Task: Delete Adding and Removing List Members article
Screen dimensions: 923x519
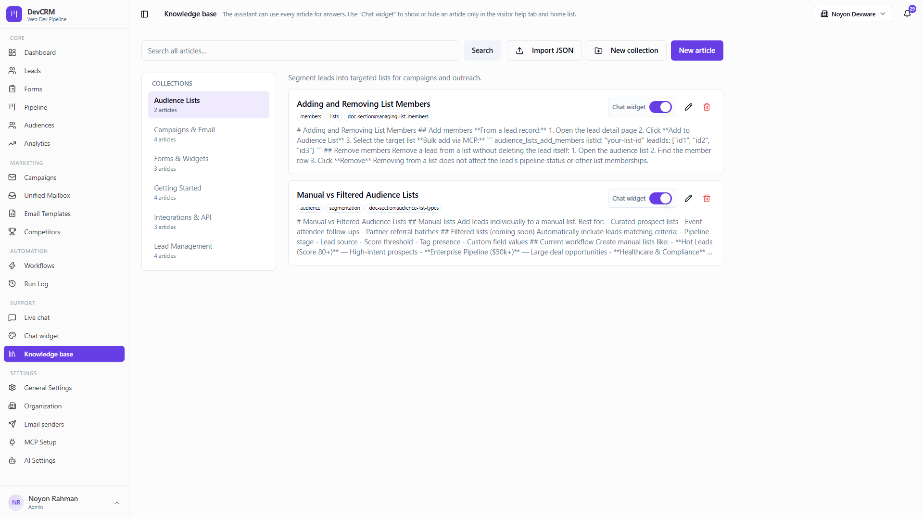Action: pos(707,107)
